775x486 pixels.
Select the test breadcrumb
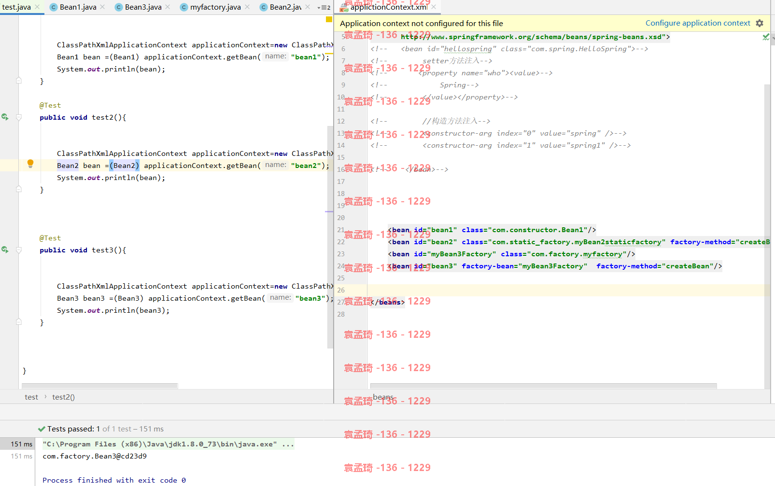pyautogui.click(x=31, y=397)
